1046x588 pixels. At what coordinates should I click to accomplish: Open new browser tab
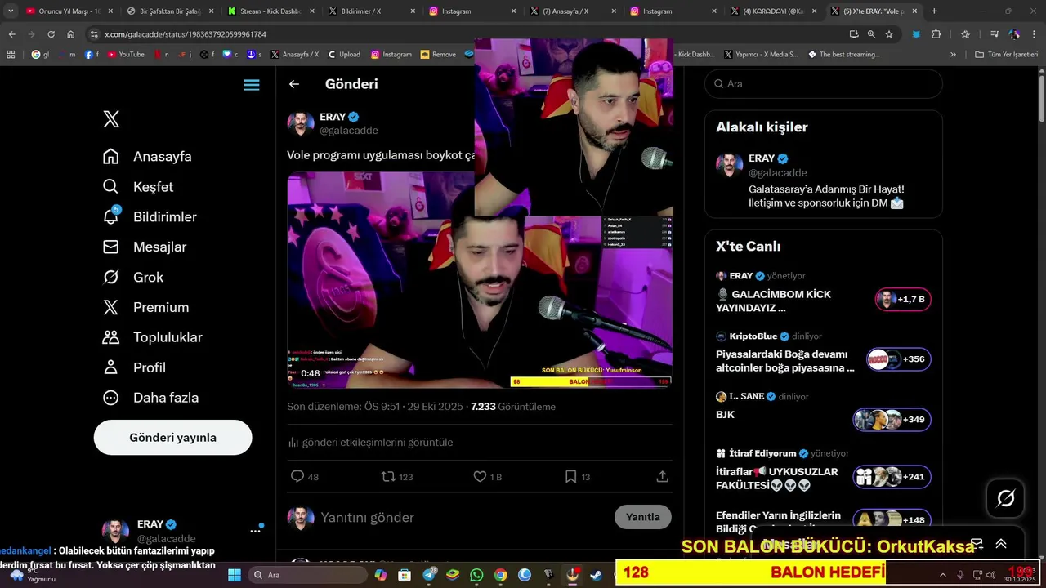click(x=934, y=11)
